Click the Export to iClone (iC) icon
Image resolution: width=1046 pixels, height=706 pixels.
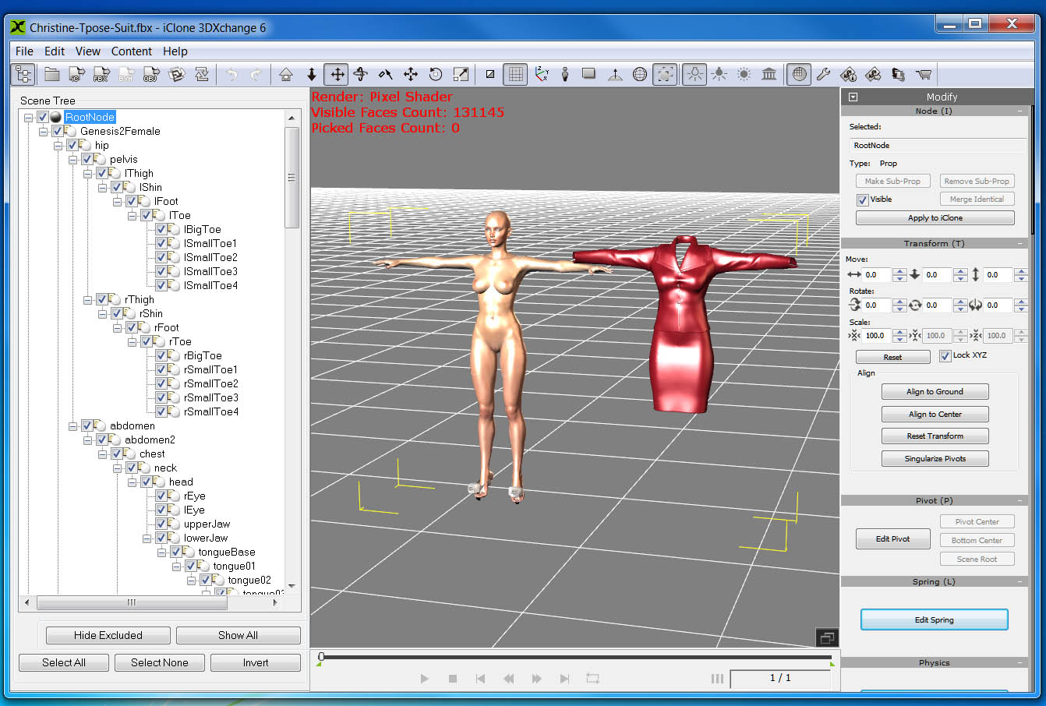pos(76,75)
